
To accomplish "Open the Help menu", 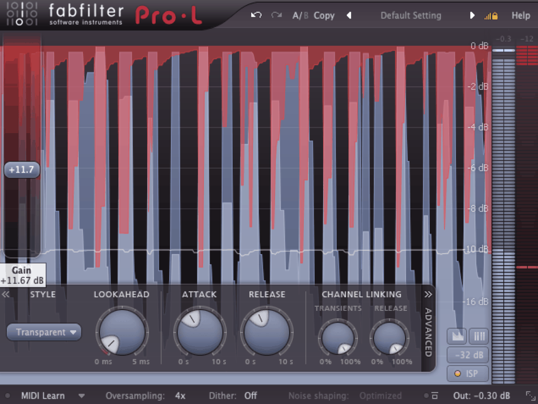I will click(x=521, y=15).
